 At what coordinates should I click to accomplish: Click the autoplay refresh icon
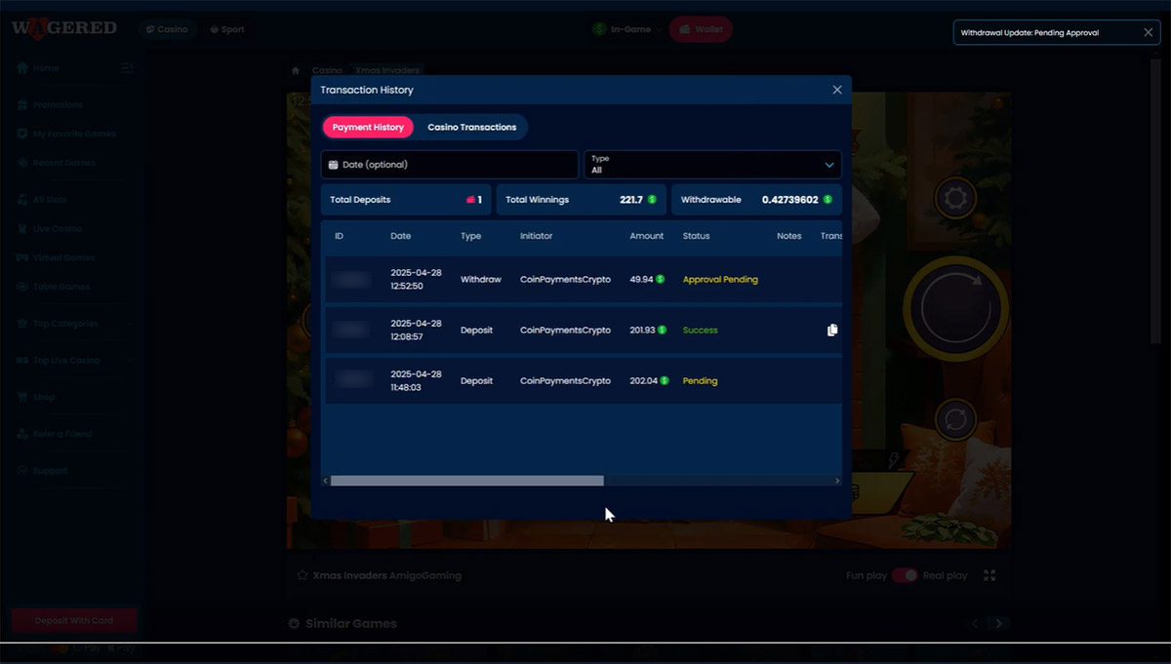coord(954,419)
